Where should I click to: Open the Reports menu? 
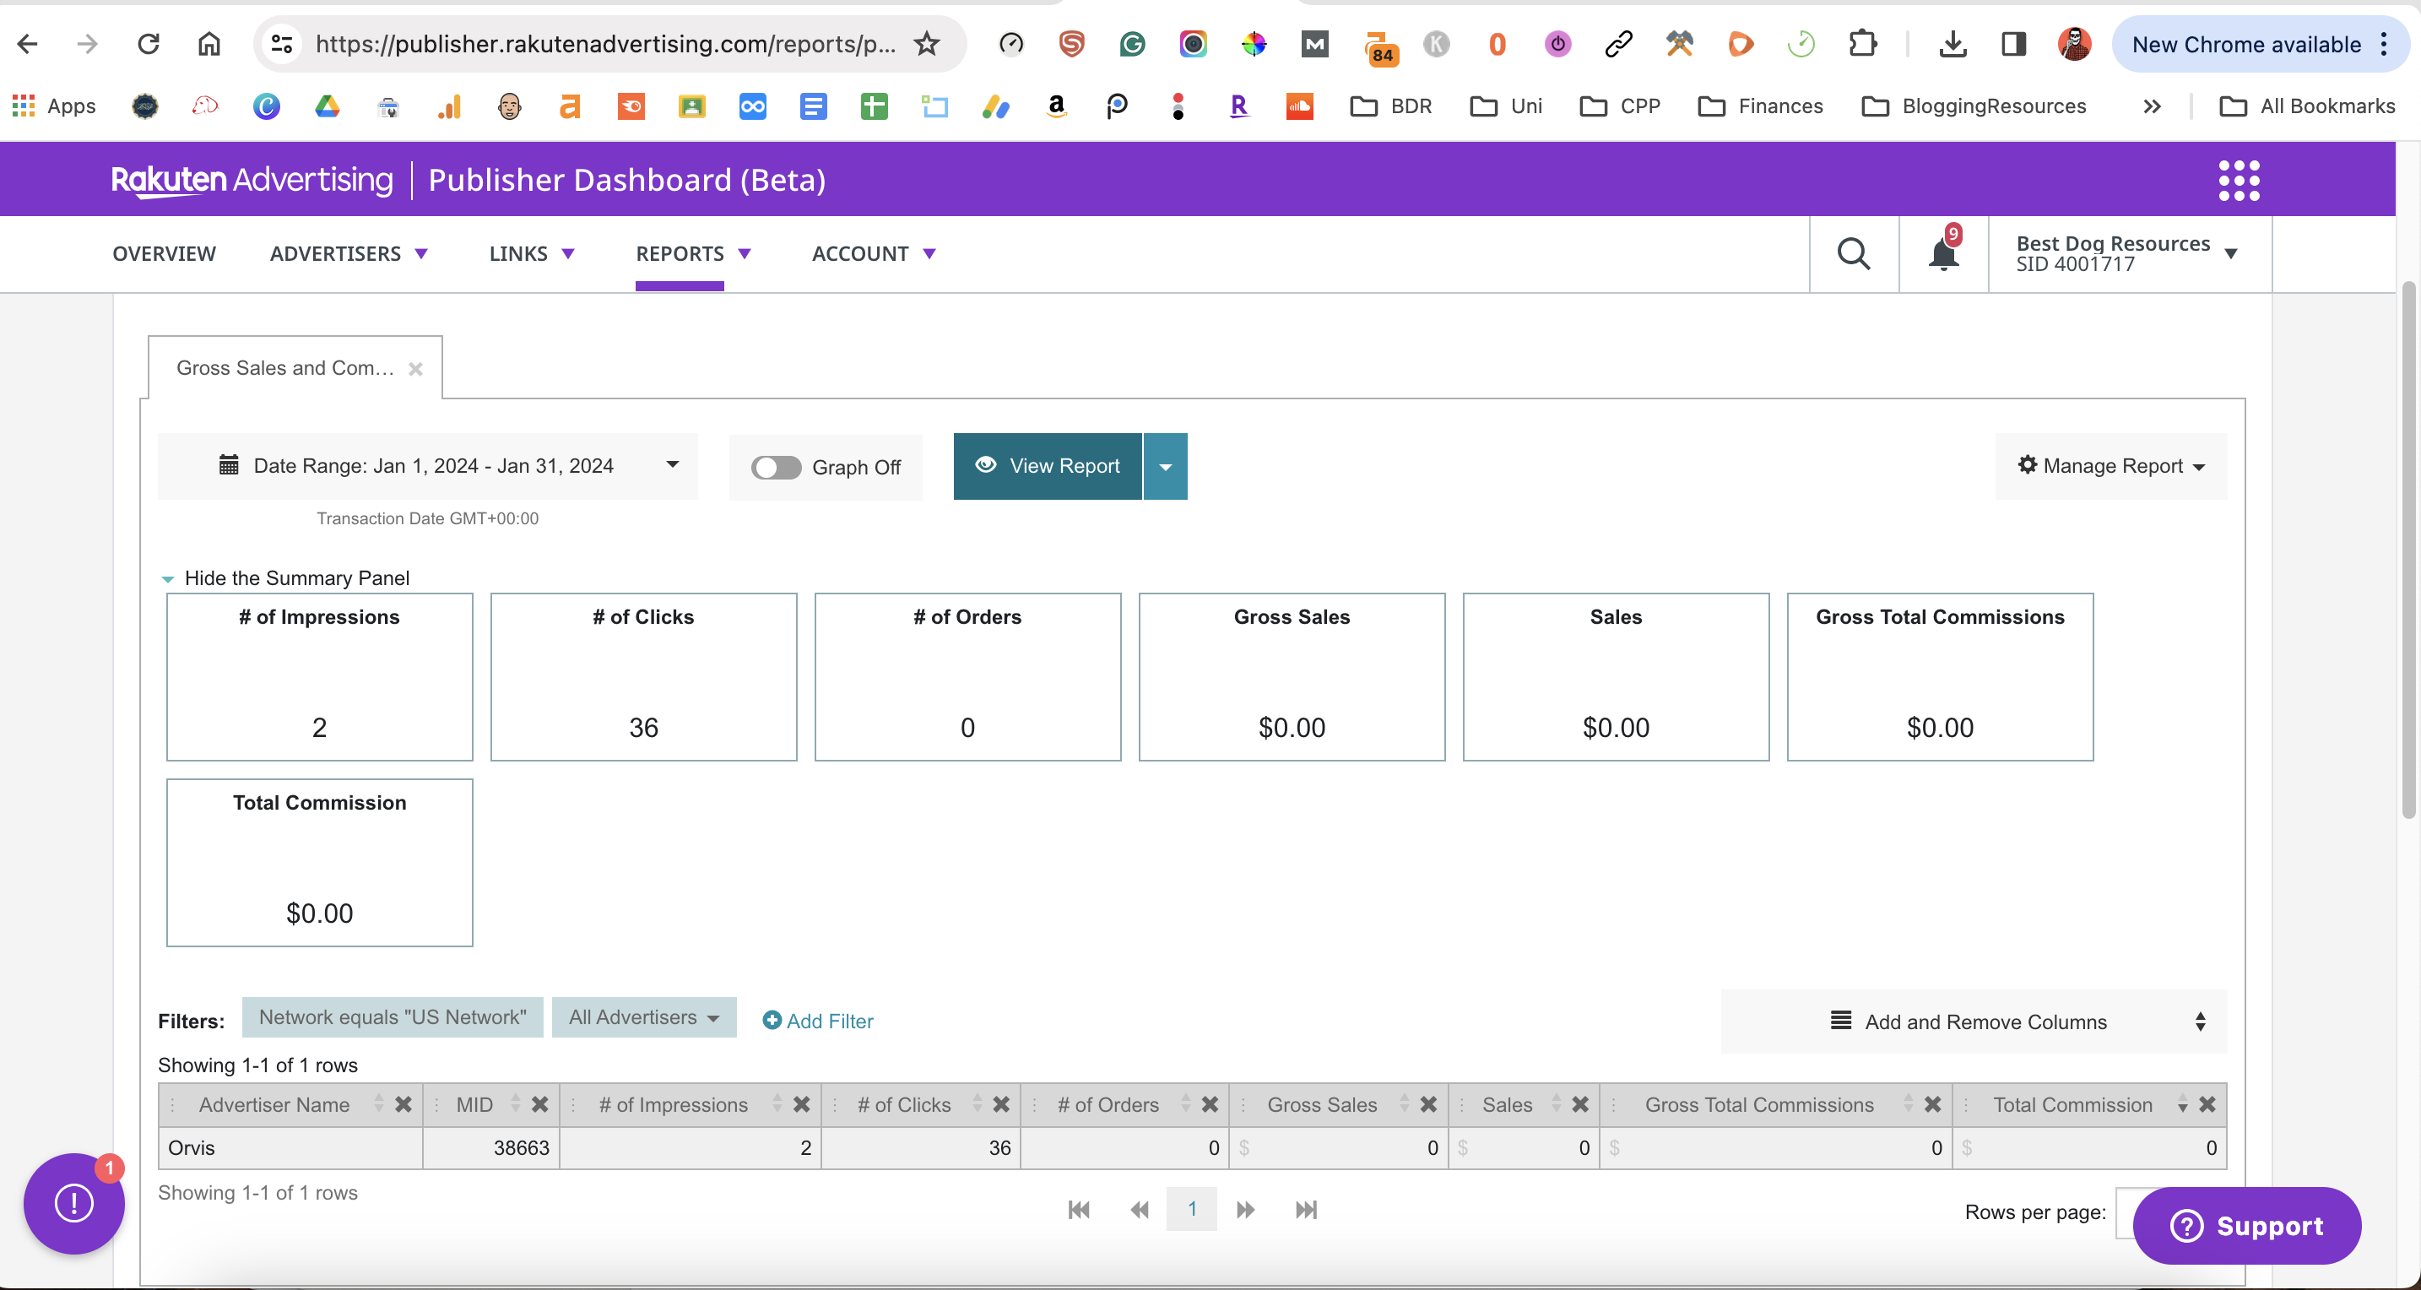693,254
